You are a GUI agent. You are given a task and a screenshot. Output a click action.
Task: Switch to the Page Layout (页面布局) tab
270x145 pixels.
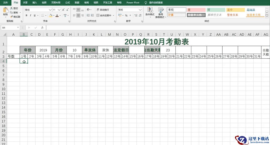click(56, 3)
